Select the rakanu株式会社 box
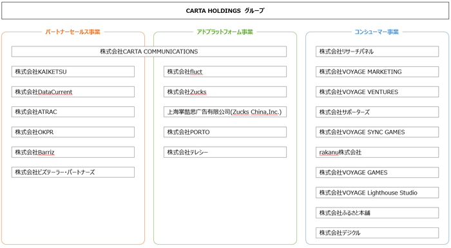Image resolution: width=451 pixels, height=248 pixels. click(378, 152)
